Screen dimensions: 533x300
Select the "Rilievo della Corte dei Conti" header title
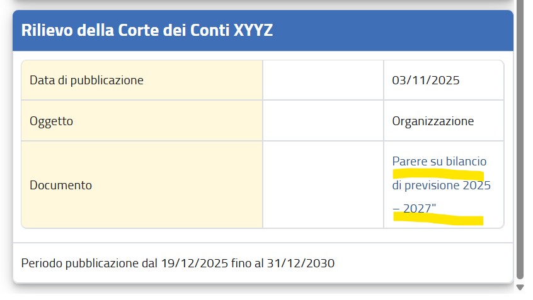[125, 30]
